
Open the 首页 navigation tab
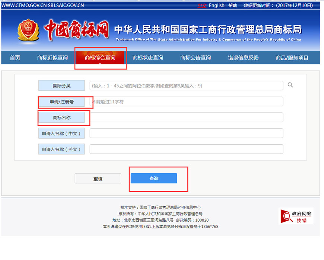15,58
